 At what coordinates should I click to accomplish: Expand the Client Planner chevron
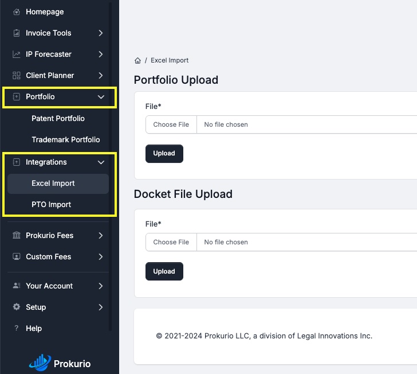coord(101,75)
